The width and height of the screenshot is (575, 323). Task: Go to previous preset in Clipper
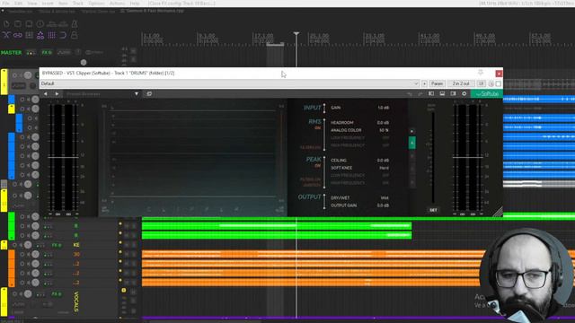pyautogui.click(x=46, y=94)
